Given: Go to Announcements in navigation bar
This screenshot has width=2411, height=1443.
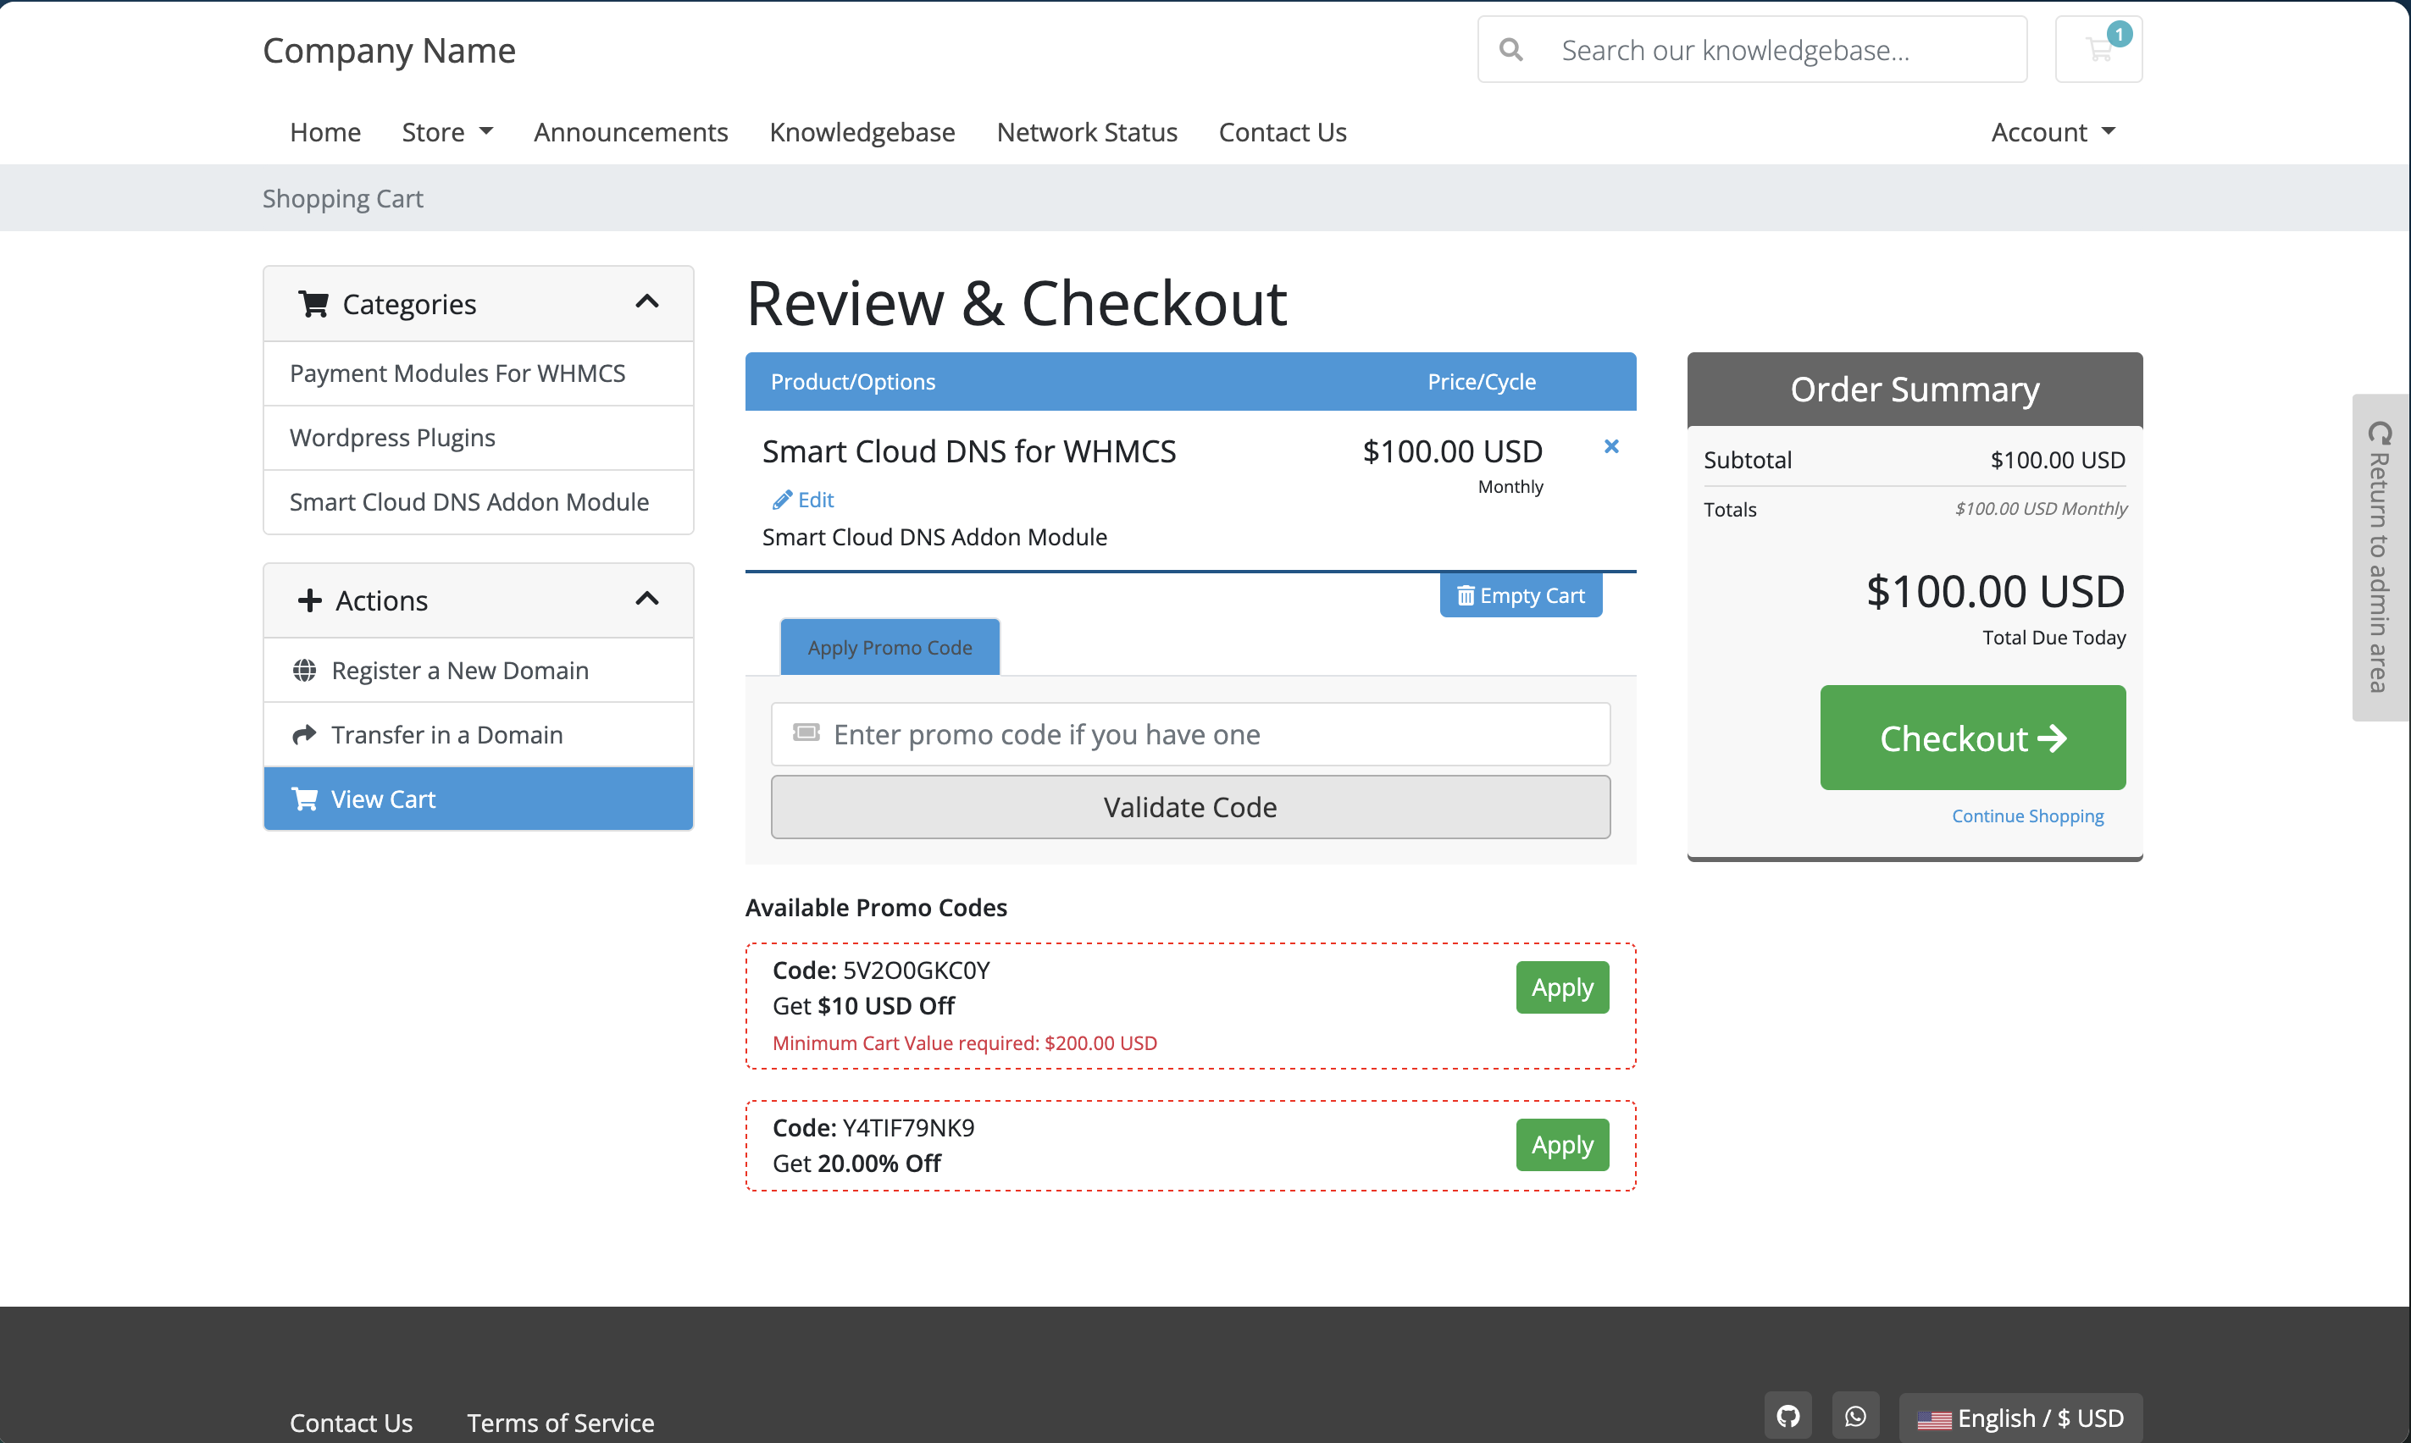Looking at the screenshot, I should click(x=630, y=132).
